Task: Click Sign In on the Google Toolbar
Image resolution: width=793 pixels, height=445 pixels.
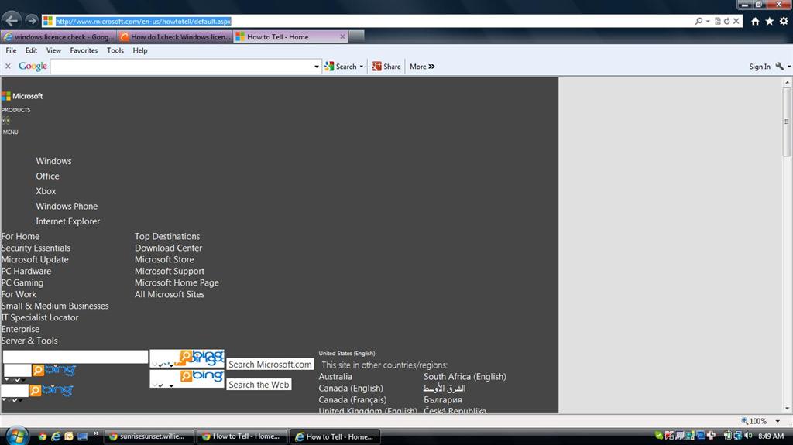Action: (760, 67)
